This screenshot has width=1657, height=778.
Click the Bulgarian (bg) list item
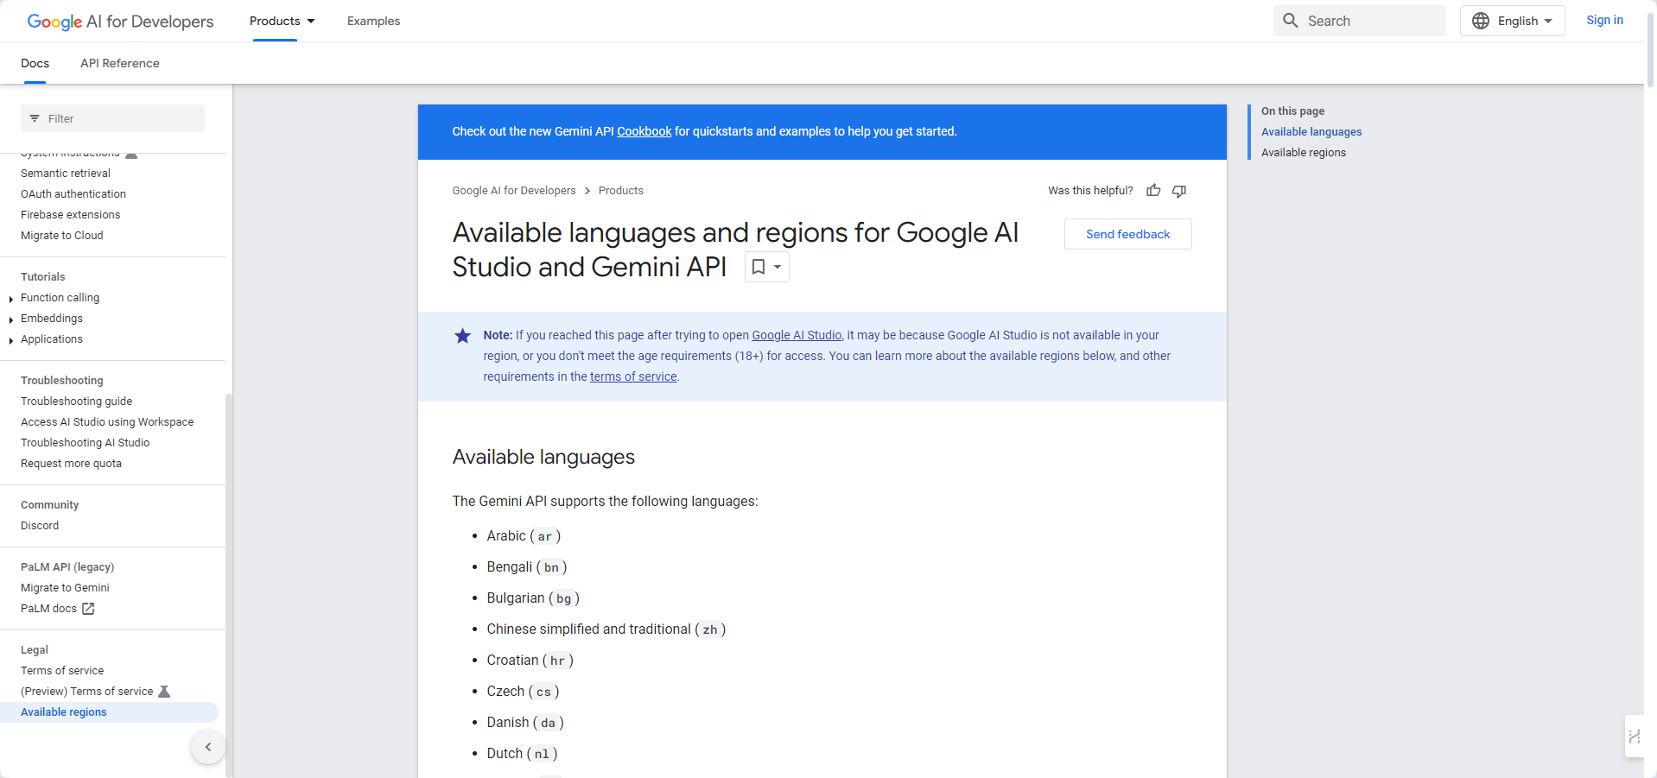click(x=533, y=598)
